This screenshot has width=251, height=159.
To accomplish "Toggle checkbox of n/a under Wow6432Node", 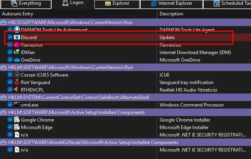I will click(x=10, y=150).
